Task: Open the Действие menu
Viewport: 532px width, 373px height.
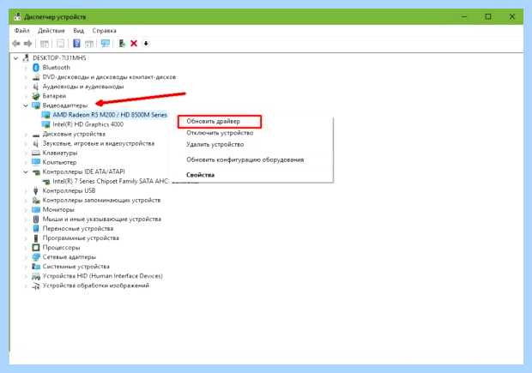Action: pos(51,31)
